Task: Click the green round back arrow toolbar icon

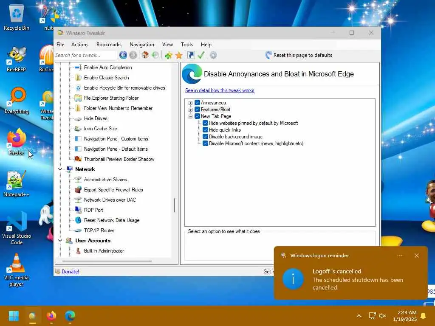Action: point(155,55)
